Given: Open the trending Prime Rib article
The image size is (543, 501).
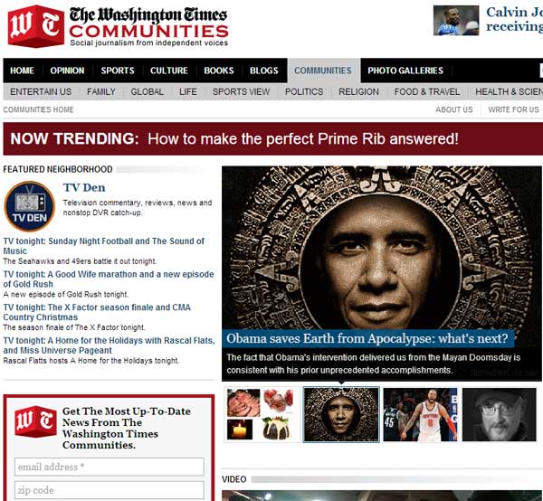Looking at the screenshot, I should click(303, 139).
